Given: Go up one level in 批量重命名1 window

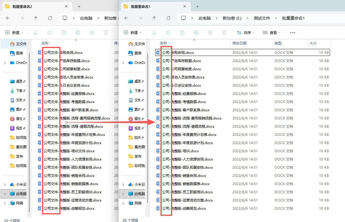Looking at the screenshot, I should 154,18.
